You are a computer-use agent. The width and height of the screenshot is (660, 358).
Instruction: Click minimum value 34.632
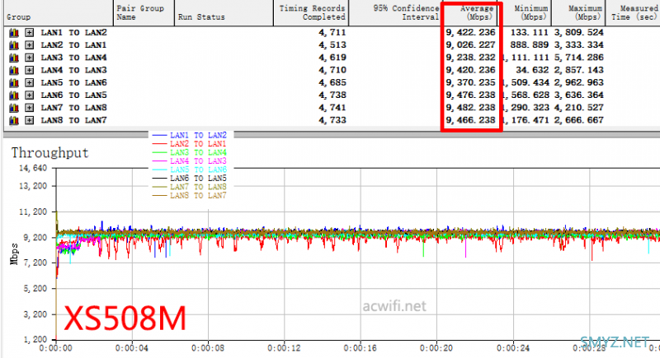click(x=532, y=71)
